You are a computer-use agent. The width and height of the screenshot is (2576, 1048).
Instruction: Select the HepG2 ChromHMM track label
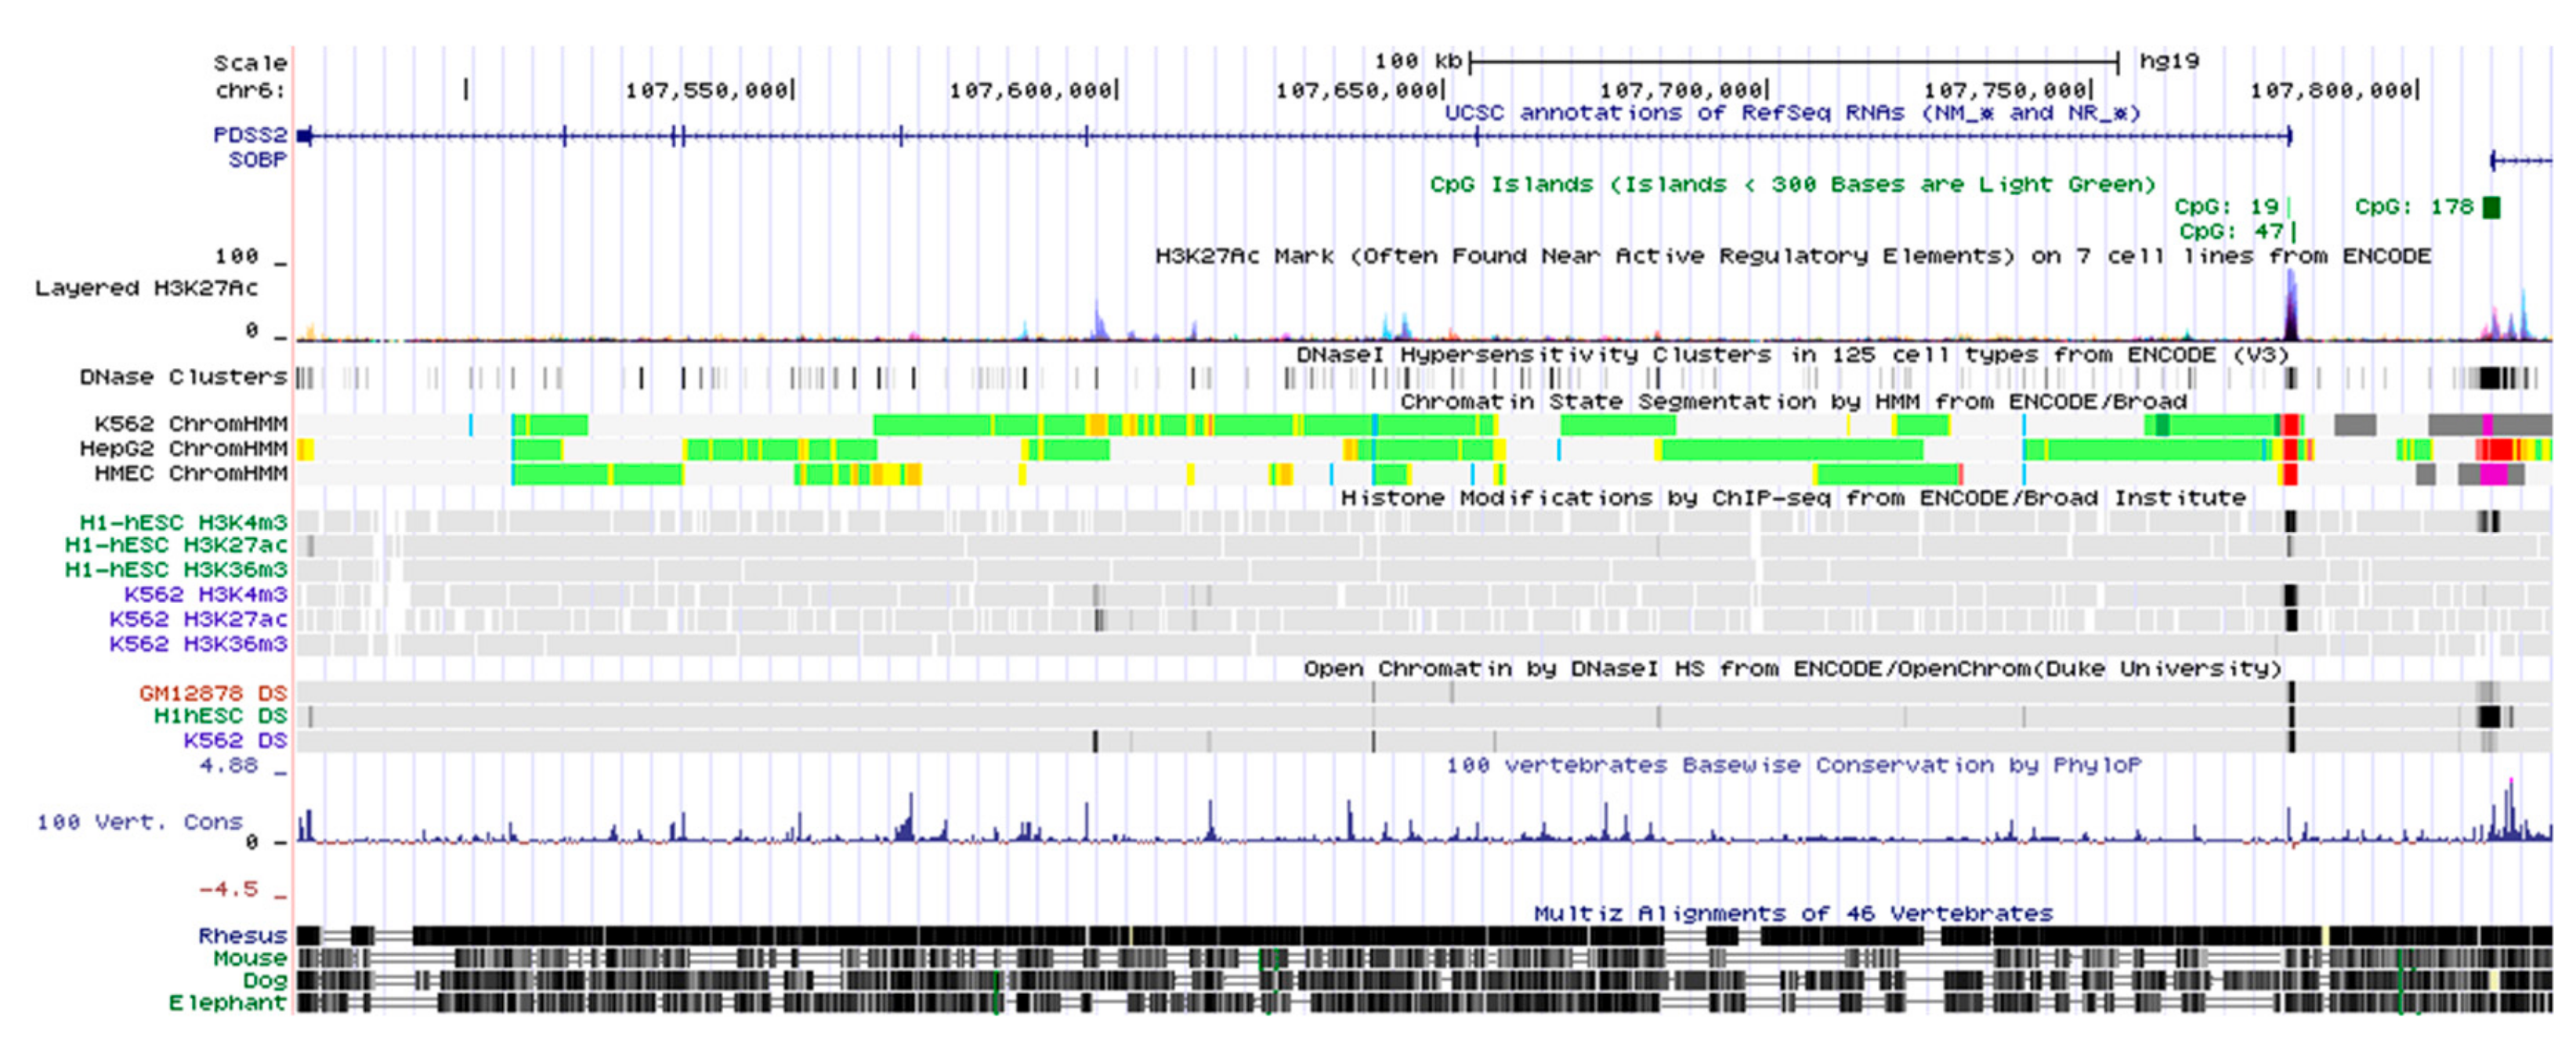[x=186, y=449]
